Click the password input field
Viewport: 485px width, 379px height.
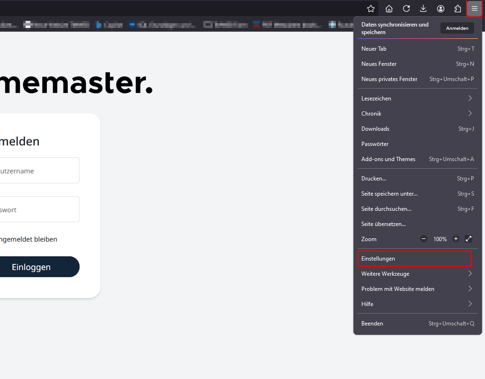(38, 209)
